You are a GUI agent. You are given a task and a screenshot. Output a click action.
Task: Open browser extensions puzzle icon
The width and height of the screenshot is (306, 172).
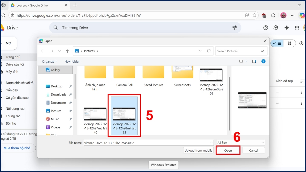tap(273, 15)
